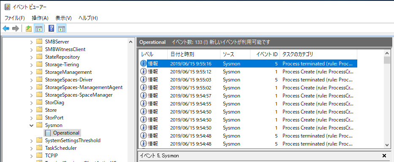
Task: Click the Operational log icon in tree
Action: (48, 133)
